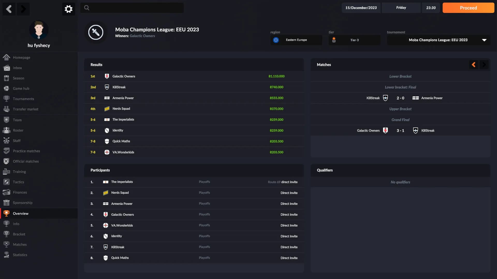Image resolution: width=497 pixels, height=279 pixels.
Task: Click the Eastern Europe region flag icon
Action: [x=276, y=40]
